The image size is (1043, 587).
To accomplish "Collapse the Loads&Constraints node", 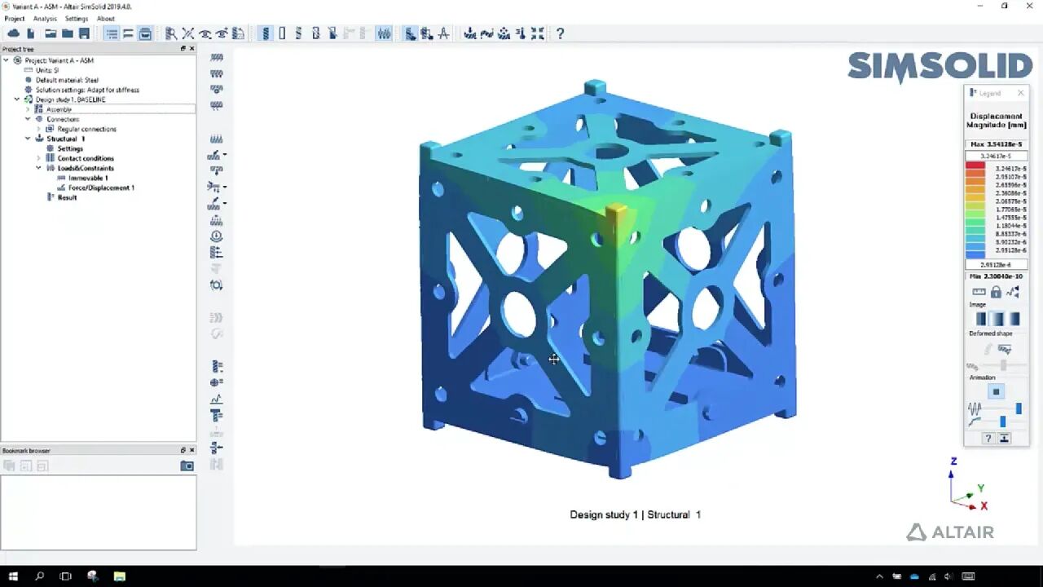I will point(38,168).
